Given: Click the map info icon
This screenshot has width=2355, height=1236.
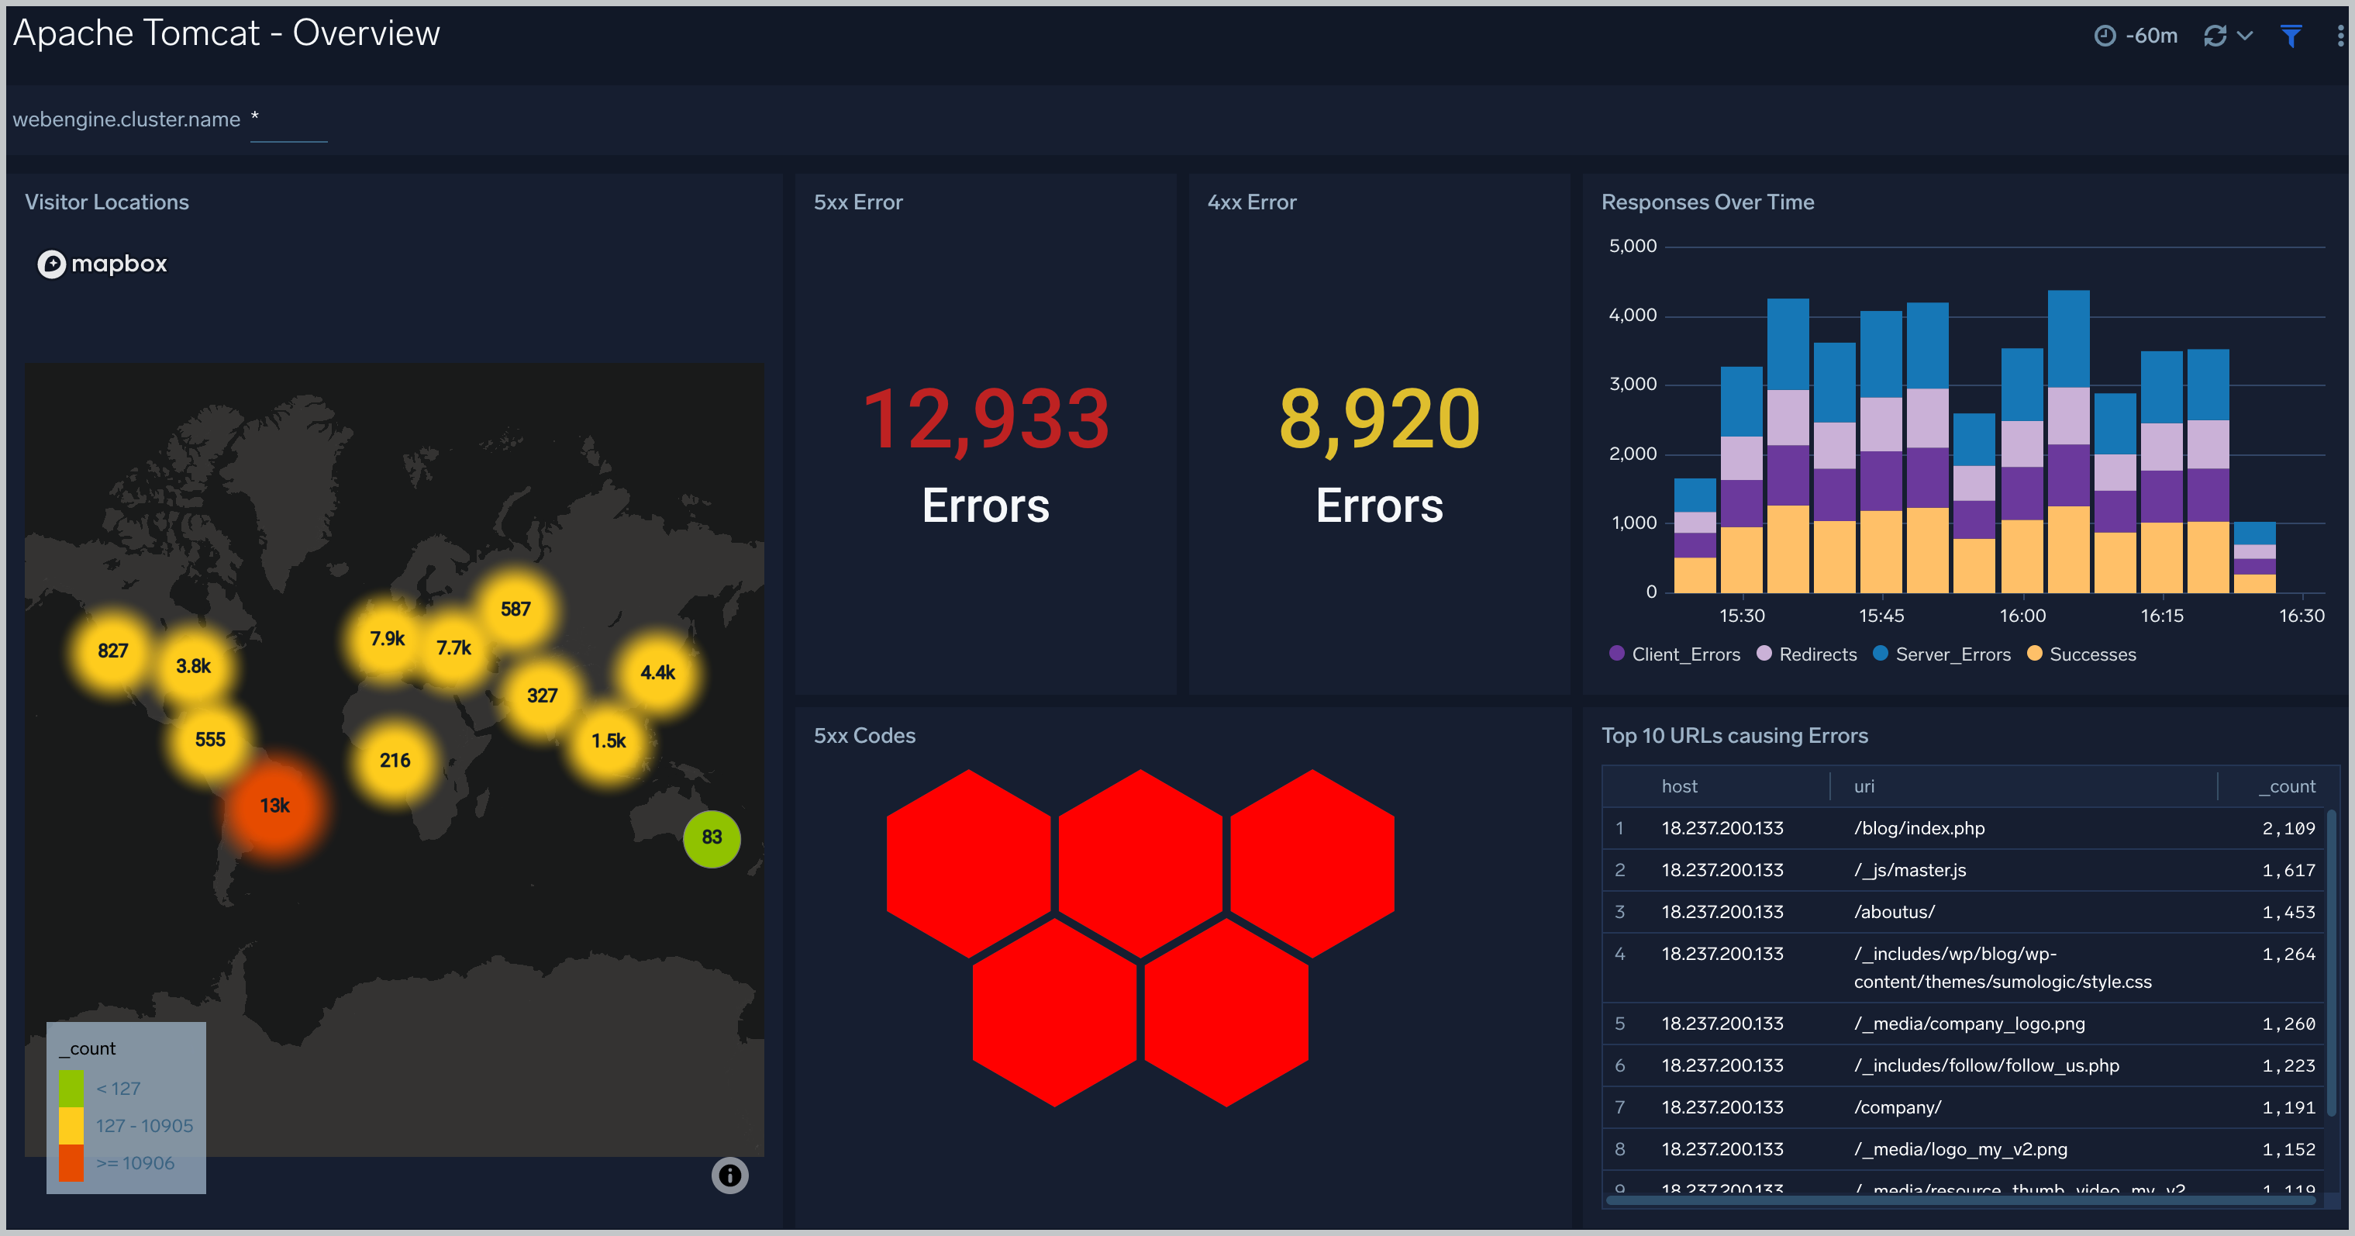Looking at the screenshot, I should [729, 1175].
